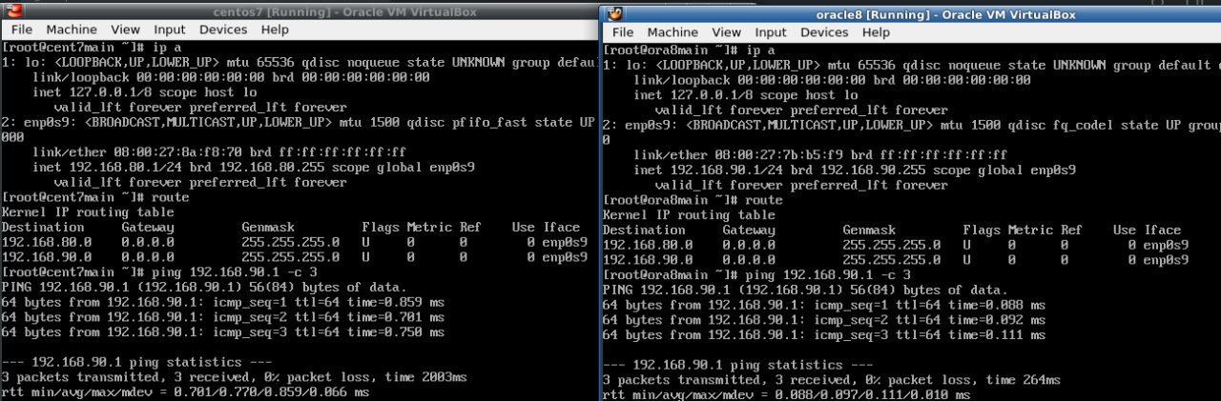Click the 'PING 192.168.90.1 56(84) bytes' line in centos7
This screenshot has width=1221, height=401.
coord(204,288)
